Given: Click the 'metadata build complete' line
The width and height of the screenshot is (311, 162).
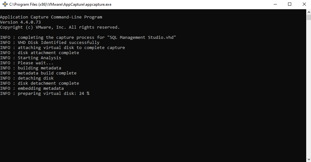Looking at the screenshot, I should coord(38,73).
